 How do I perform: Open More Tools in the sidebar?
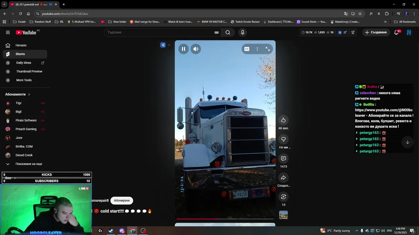pyautogui.click(x=25, y=80)
